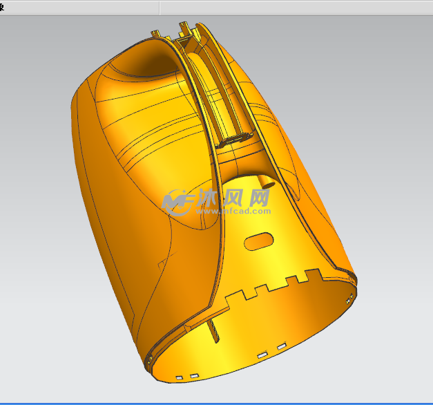
Task: Select the small cylindrical boss inside the model
Action: pyautogui.click(x=266, y=182)
